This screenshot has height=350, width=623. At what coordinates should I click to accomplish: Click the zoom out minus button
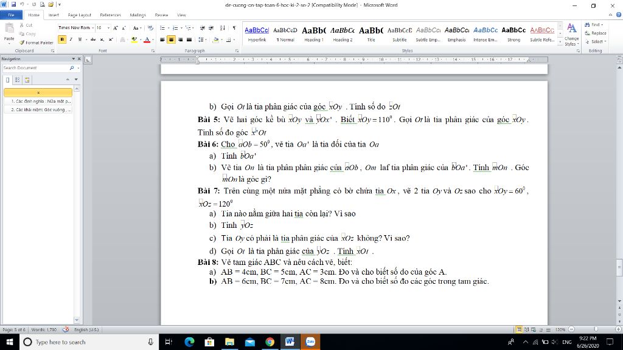click(571, 329)
